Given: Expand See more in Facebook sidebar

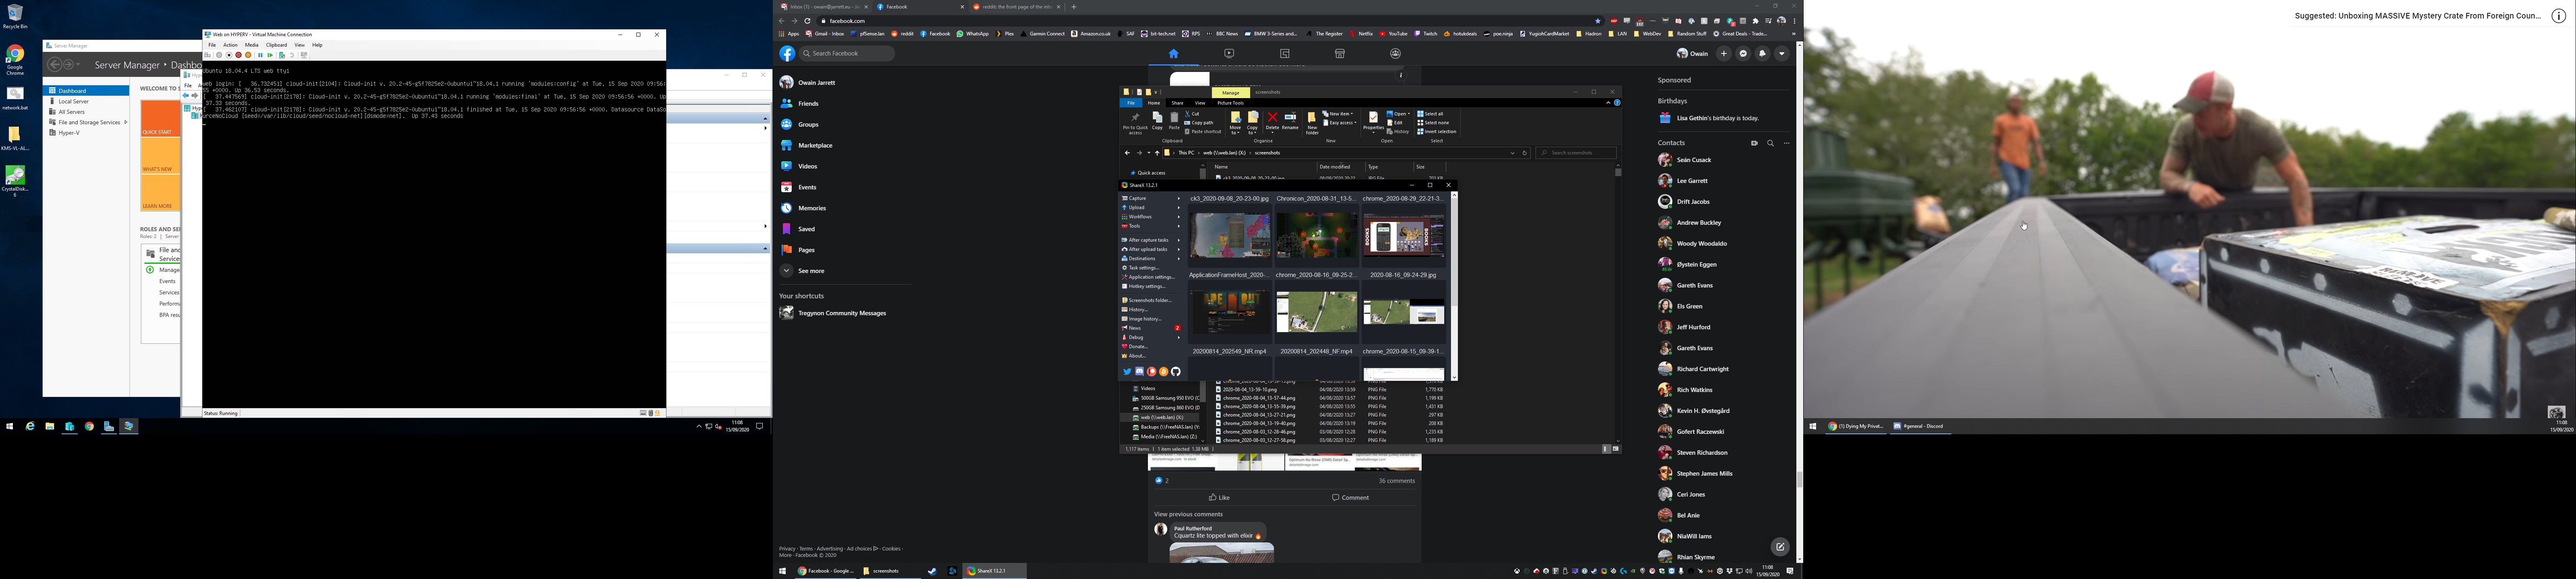Looking at the screenshot, I should pos(811,271).
